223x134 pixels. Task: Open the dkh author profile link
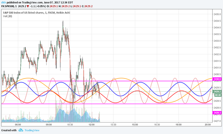tap(3, 2)
